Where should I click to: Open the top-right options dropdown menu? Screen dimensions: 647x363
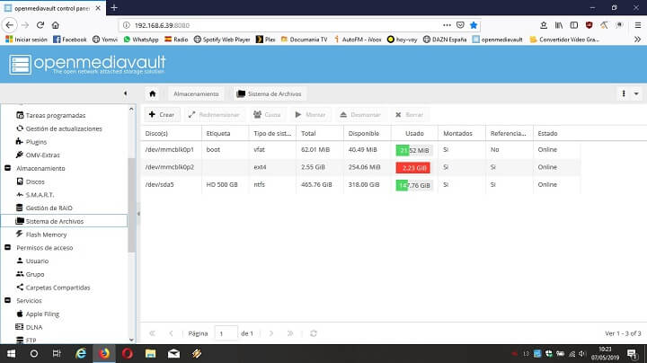click(630, 93)
